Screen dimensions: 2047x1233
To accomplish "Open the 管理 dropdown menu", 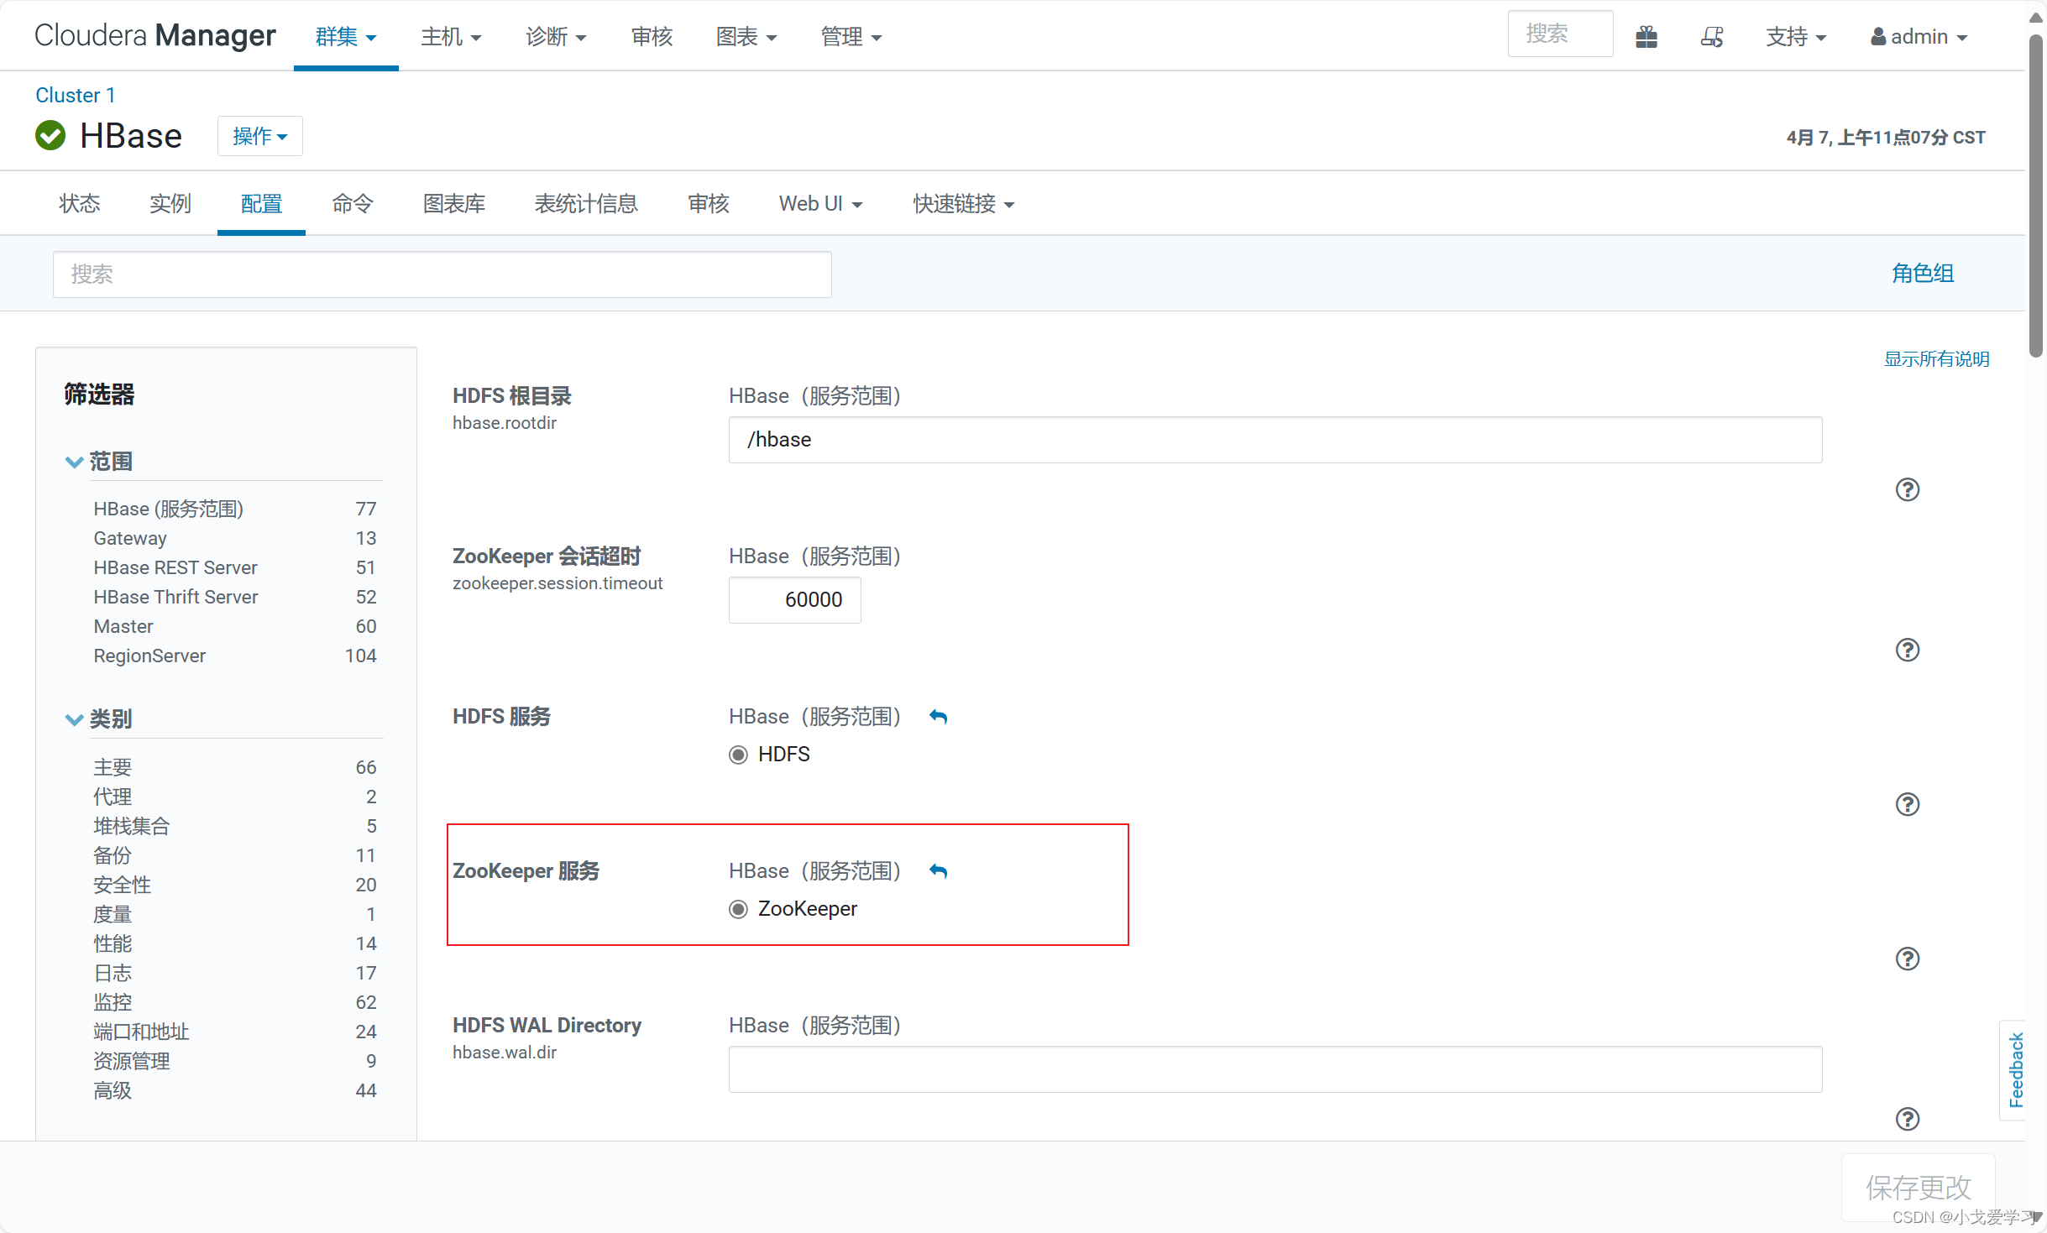I will tap(851, 37).
